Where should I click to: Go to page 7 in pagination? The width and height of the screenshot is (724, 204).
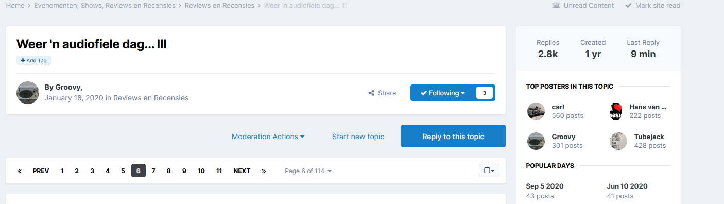(x=153, y=171)
